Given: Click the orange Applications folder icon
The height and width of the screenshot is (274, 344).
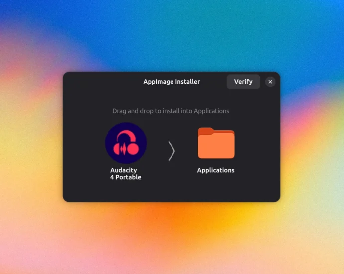Looking at the screenshot, I should click(x=216, y=143).
